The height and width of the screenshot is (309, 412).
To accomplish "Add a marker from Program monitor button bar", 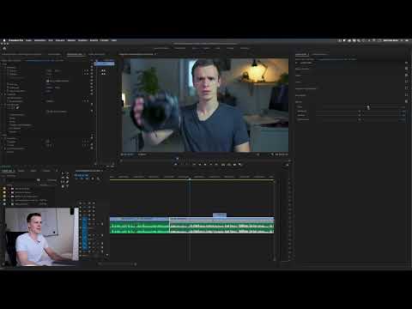I will tap(176, 165).
